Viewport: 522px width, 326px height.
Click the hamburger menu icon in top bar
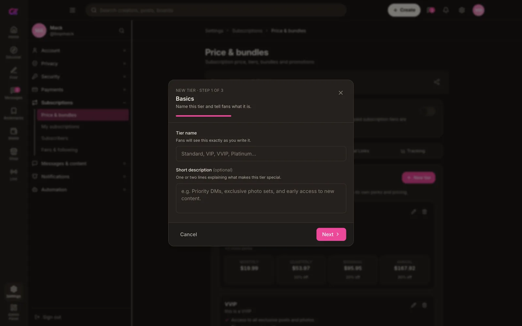[x=72, y=10]
